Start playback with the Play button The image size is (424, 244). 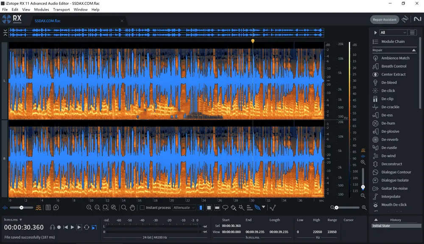(72, 227)
